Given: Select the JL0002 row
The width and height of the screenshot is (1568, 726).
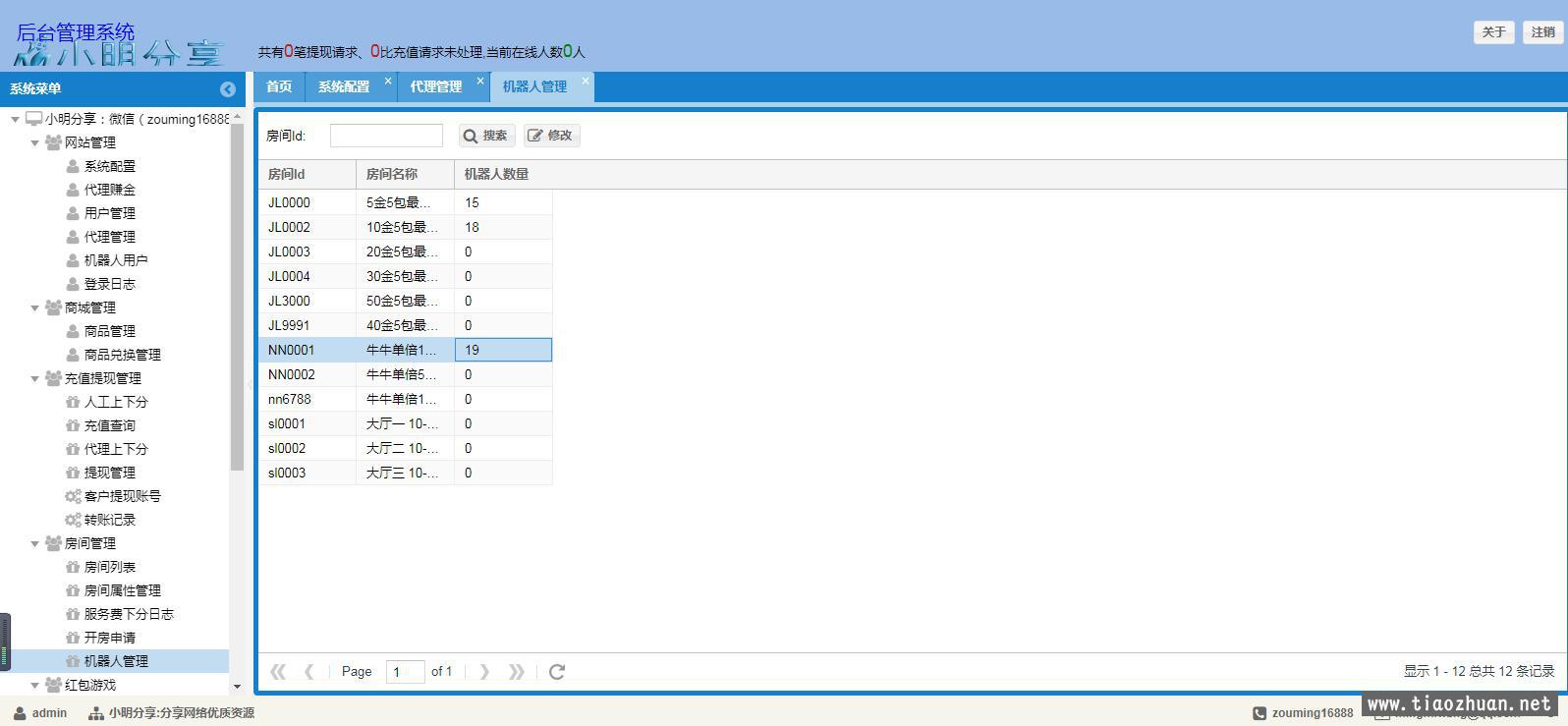Looking at the screenshot, I should click(405, 227).
